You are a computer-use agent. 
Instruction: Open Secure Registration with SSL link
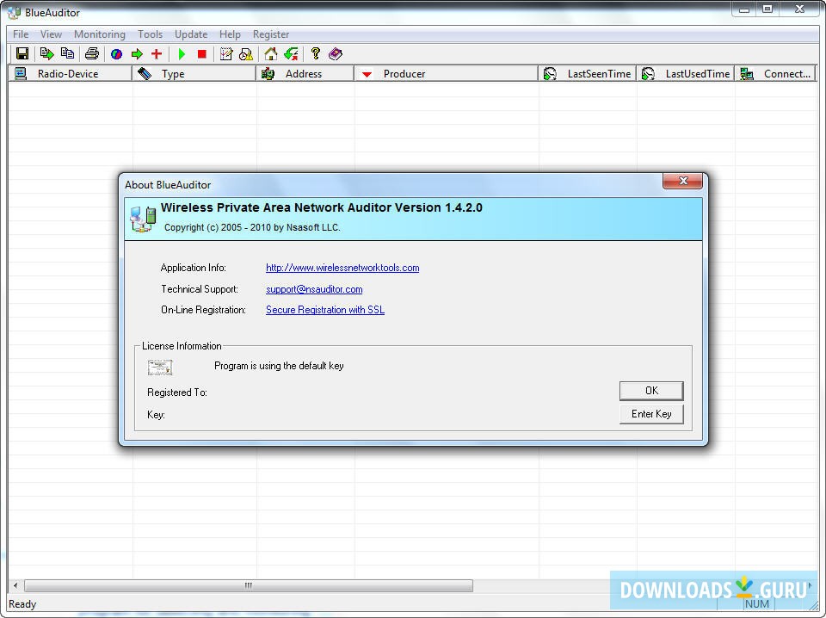[x=325, y=310]
